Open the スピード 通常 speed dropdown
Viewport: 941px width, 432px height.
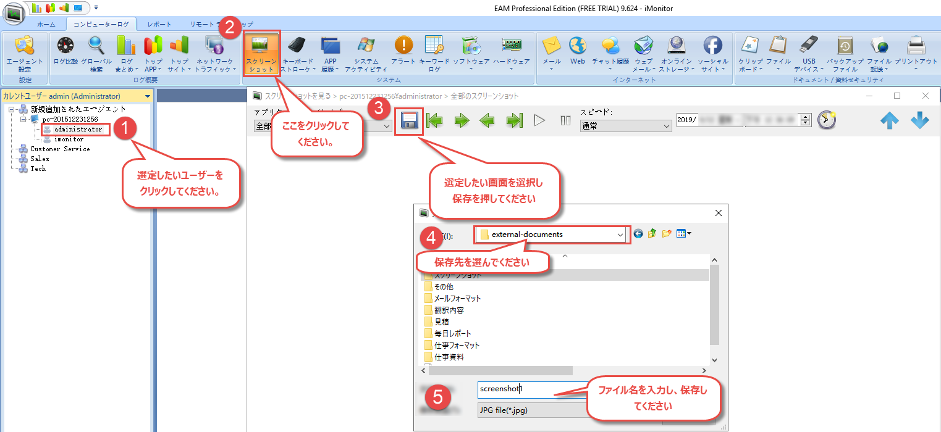point(625,126)
